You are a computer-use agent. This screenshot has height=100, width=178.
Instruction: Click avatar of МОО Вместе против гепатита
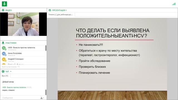4,48
